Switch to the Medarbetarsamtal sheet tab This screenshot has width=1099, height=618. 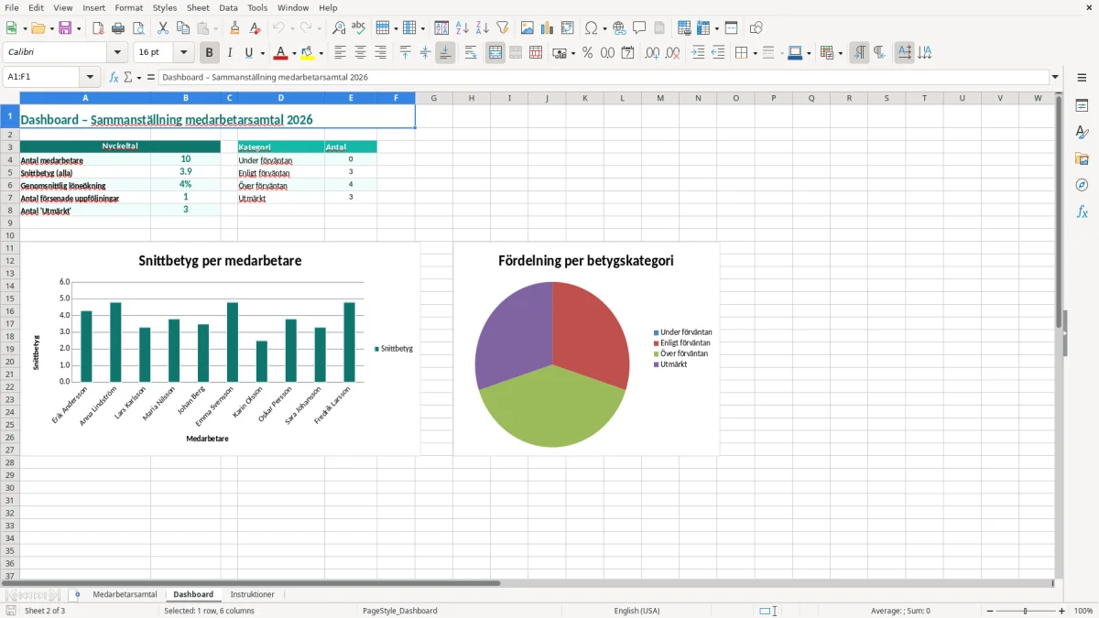(125, 594)
